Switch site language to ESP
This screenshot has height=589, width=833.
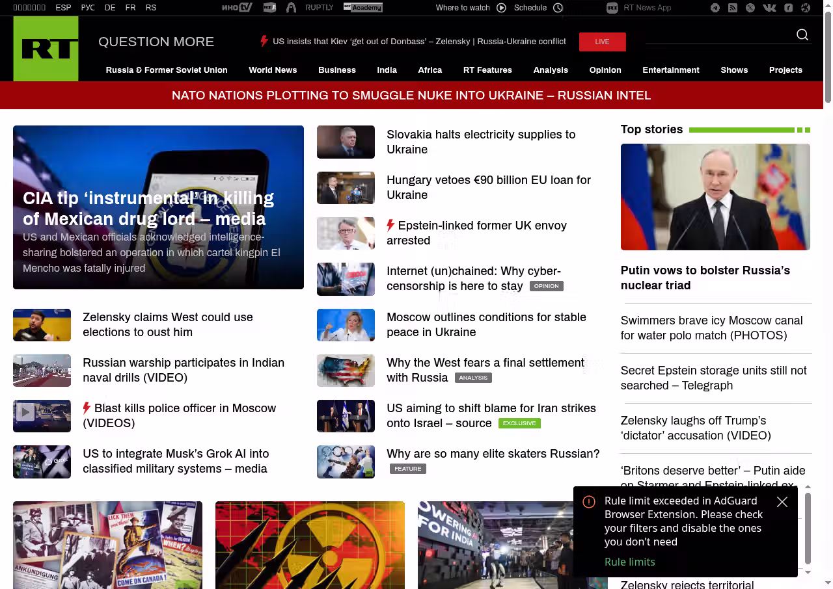coord(63,8)
